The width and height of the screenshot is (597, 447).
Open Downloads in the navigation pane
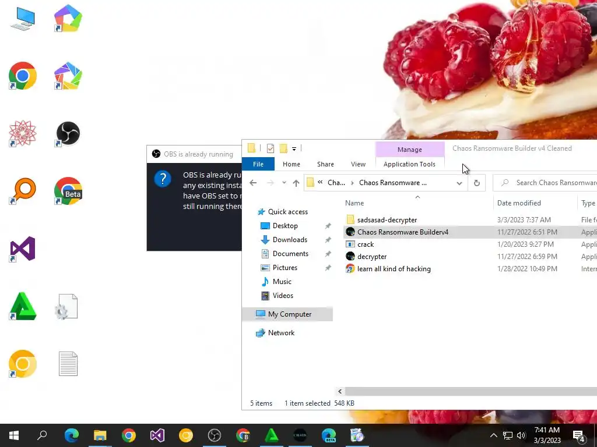290,240
